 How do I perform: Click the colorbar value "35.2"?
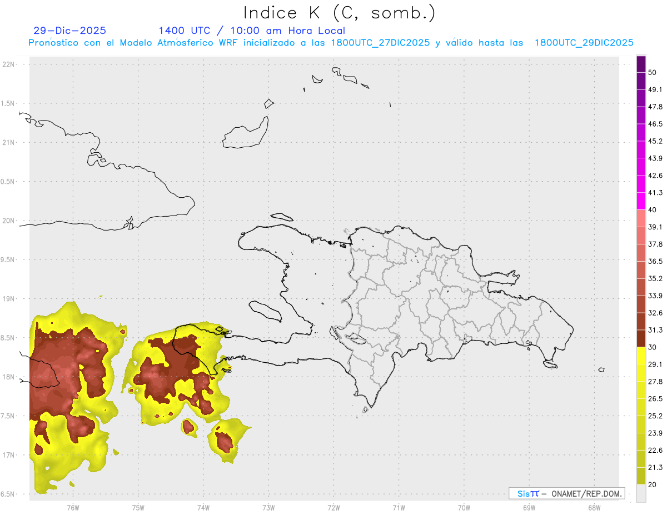655,279
